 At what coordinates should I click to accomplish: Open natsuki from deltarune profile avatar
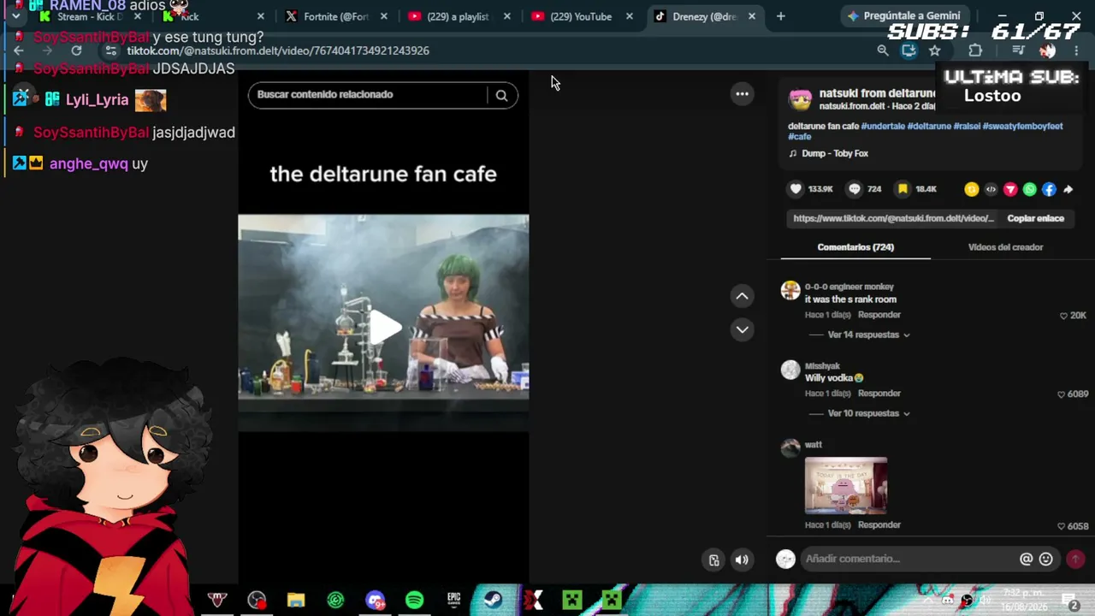tap(800, 100)
